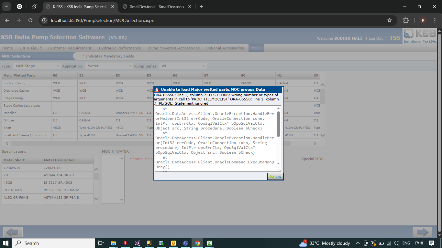Click specifications table scroll-down chevron
The image size is (442, 248).
[96, 199]
